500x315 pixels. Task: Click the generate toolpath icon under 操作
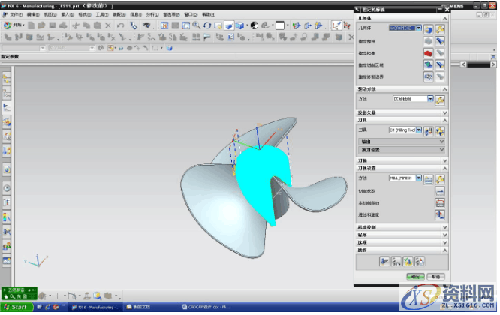click(384, 261)
